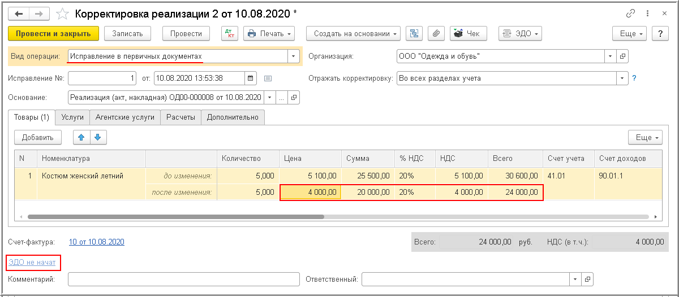Screen dimensions: 679x297
Task: Expand Отражать корректировку dropdown arrow
Action: pyautogui.click(x=622, y=78)
